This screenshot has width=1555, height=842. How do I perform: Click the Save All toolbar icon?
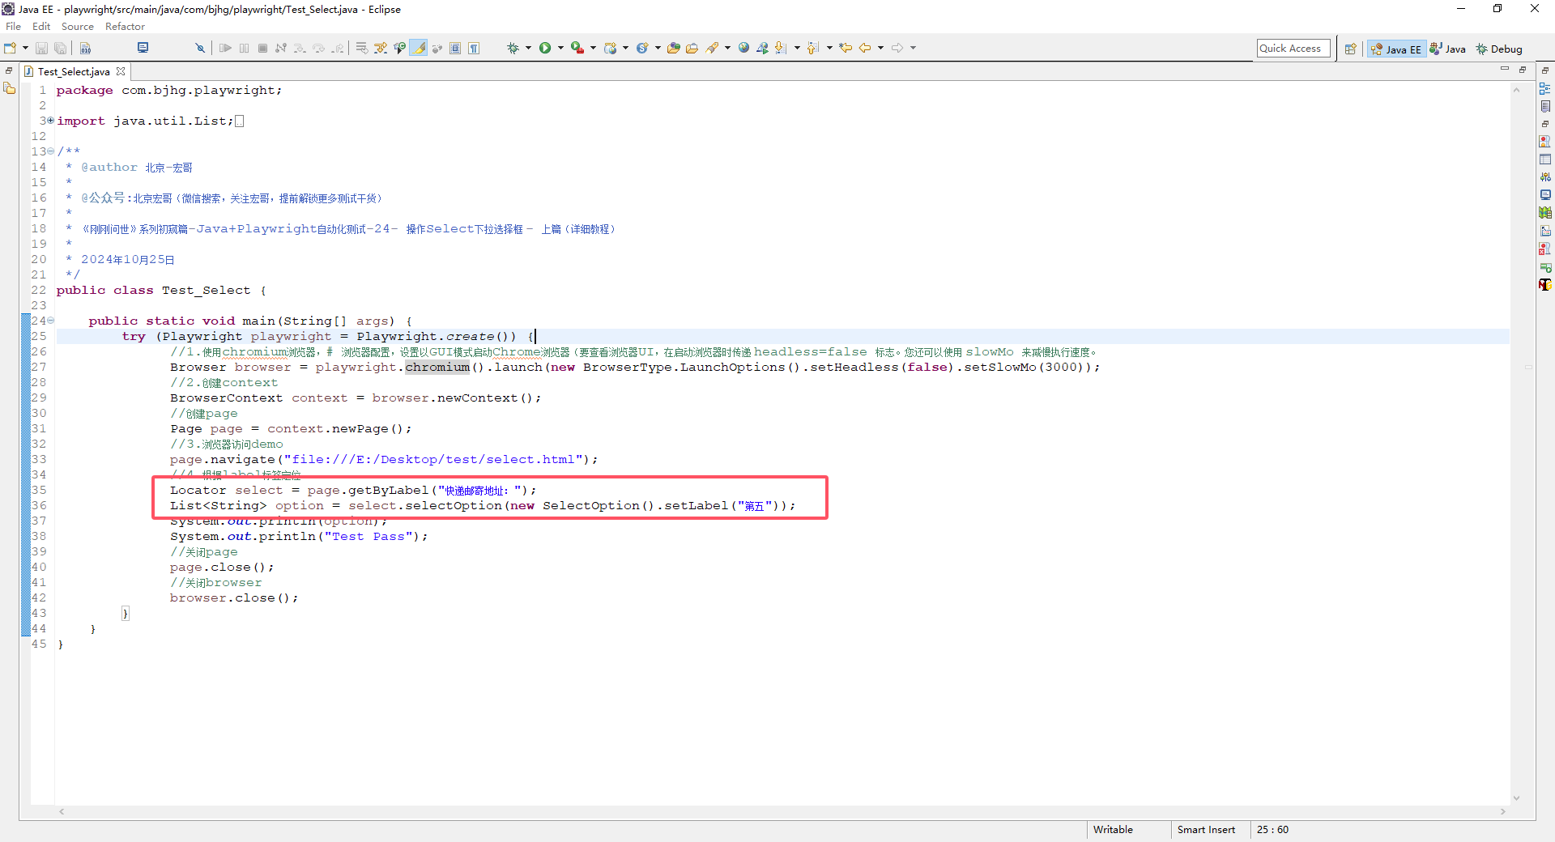[x=60, y=48]
